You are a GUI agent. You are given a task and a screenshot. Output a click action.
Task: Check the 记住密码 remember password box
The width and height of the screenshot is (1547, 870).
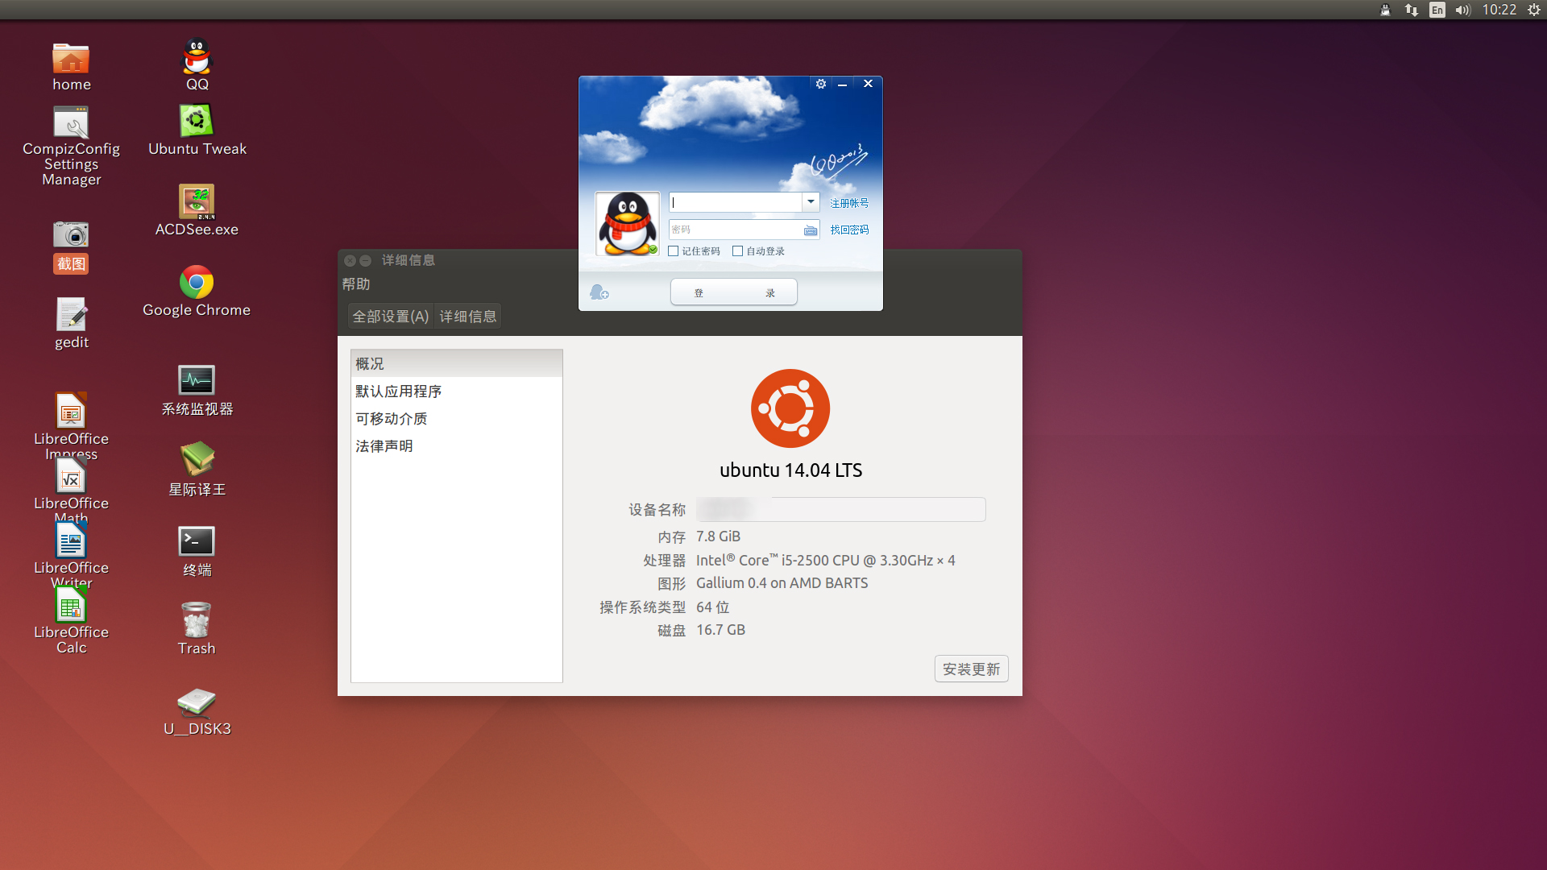[x=674, y=251]
